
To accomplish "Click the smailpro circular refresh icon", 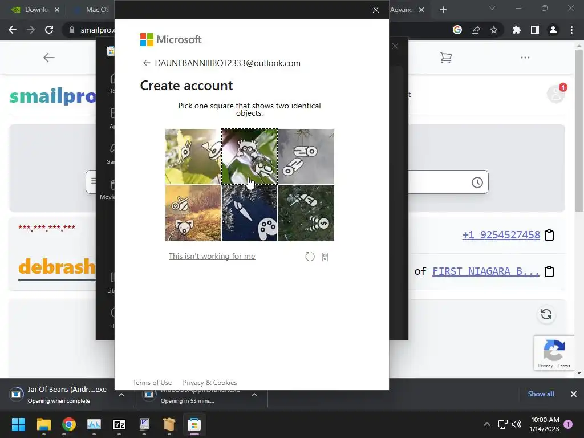I will [546, 314].
